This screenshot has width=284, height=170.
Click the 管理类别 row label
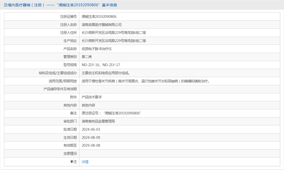point(70,57)
